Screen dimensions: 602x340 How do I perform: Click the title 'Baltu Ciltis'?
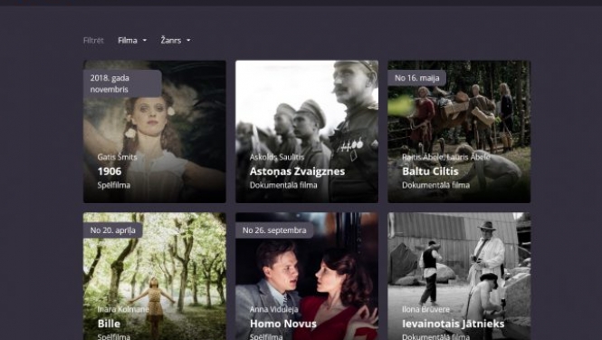[x=430, y=171]
